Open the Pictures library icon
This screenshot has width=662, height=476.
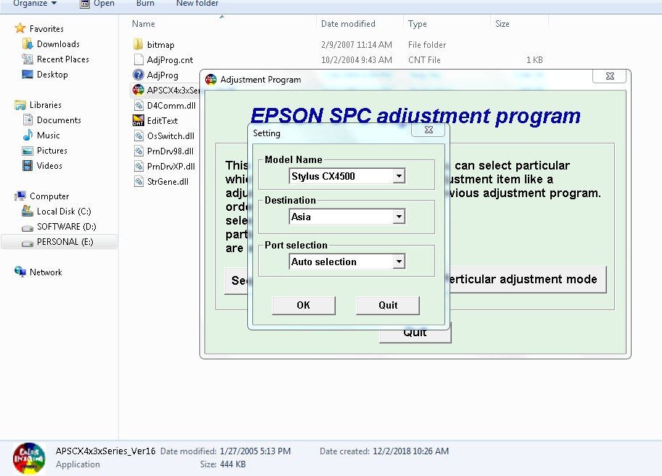click(x=28, y=151)
